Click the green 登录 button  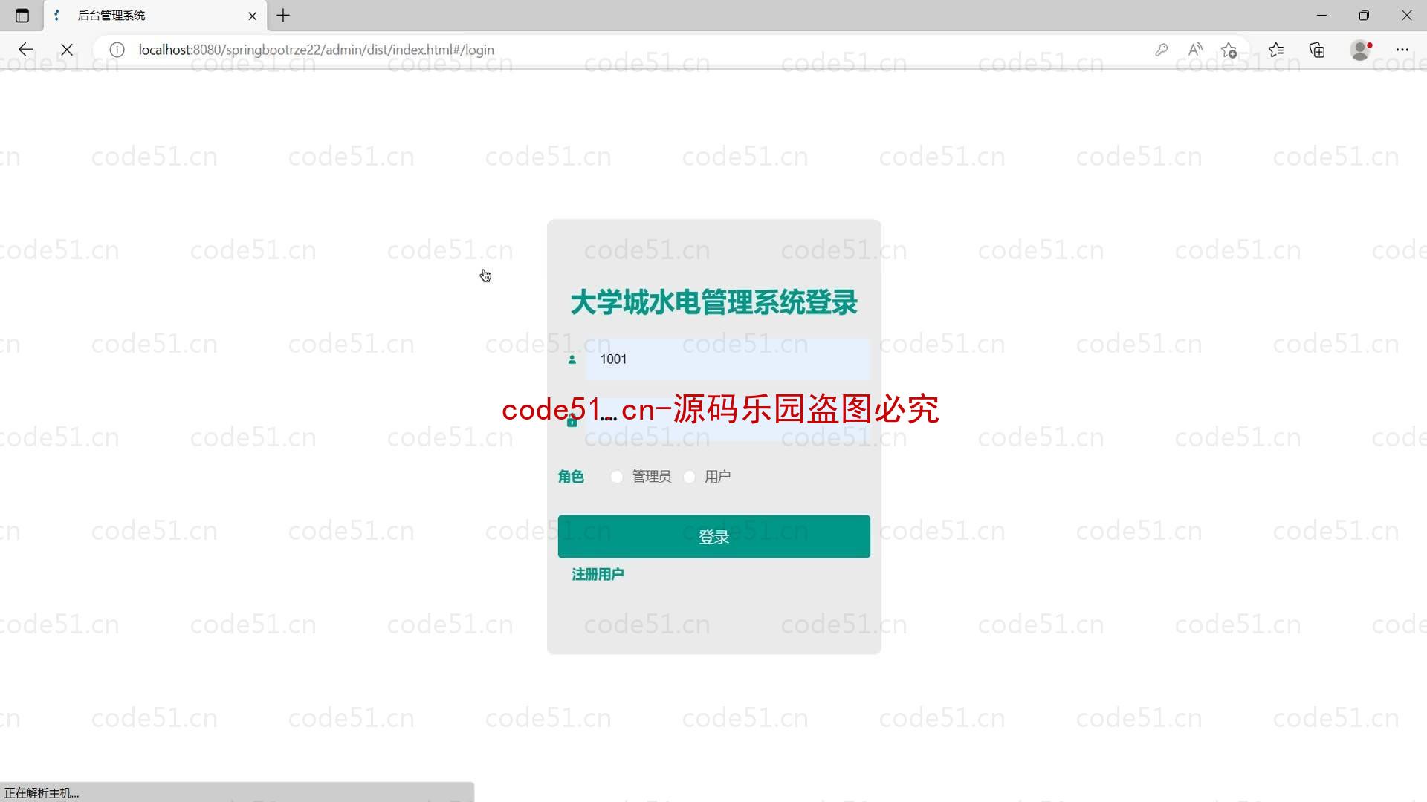(714, 536)
